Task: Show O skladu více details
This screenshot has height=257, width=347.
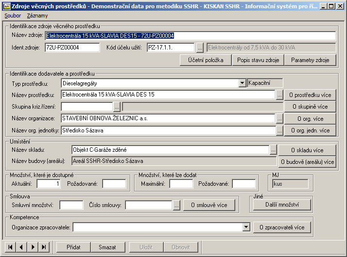Action: pos(307,150)
